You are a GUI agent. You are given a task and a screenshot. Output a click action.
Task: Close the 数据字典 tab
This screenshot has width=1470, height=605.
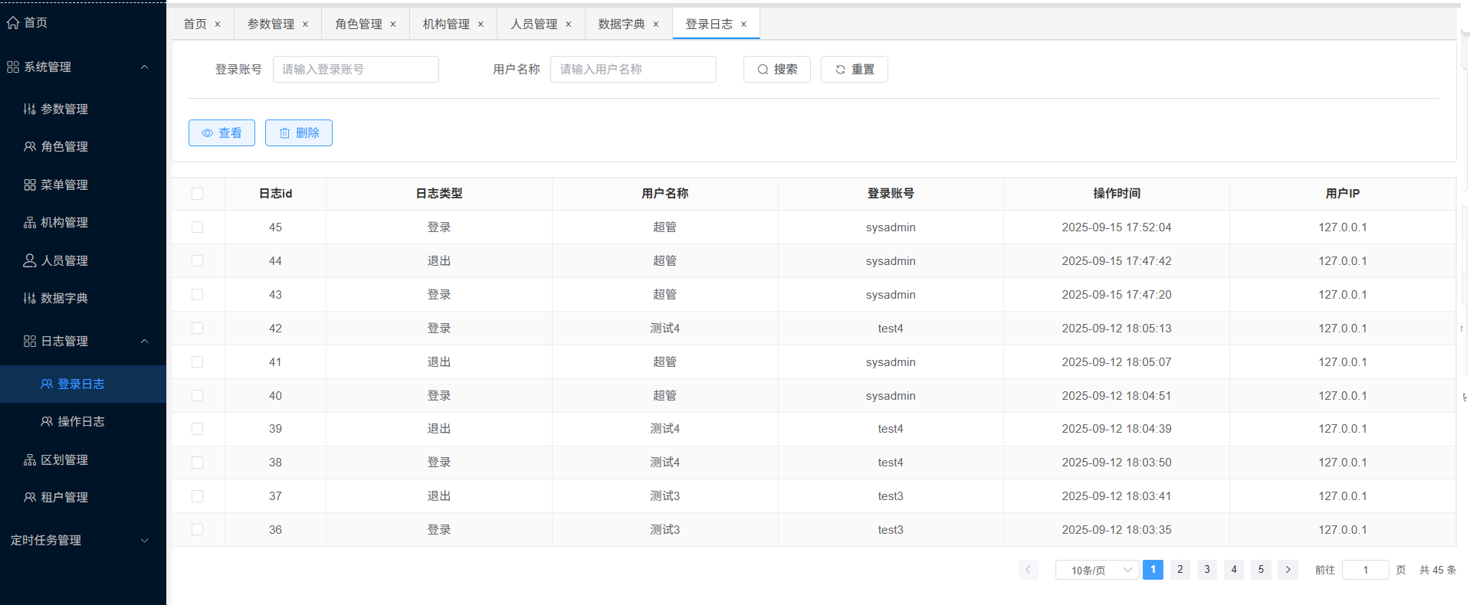tap(656, 25)
